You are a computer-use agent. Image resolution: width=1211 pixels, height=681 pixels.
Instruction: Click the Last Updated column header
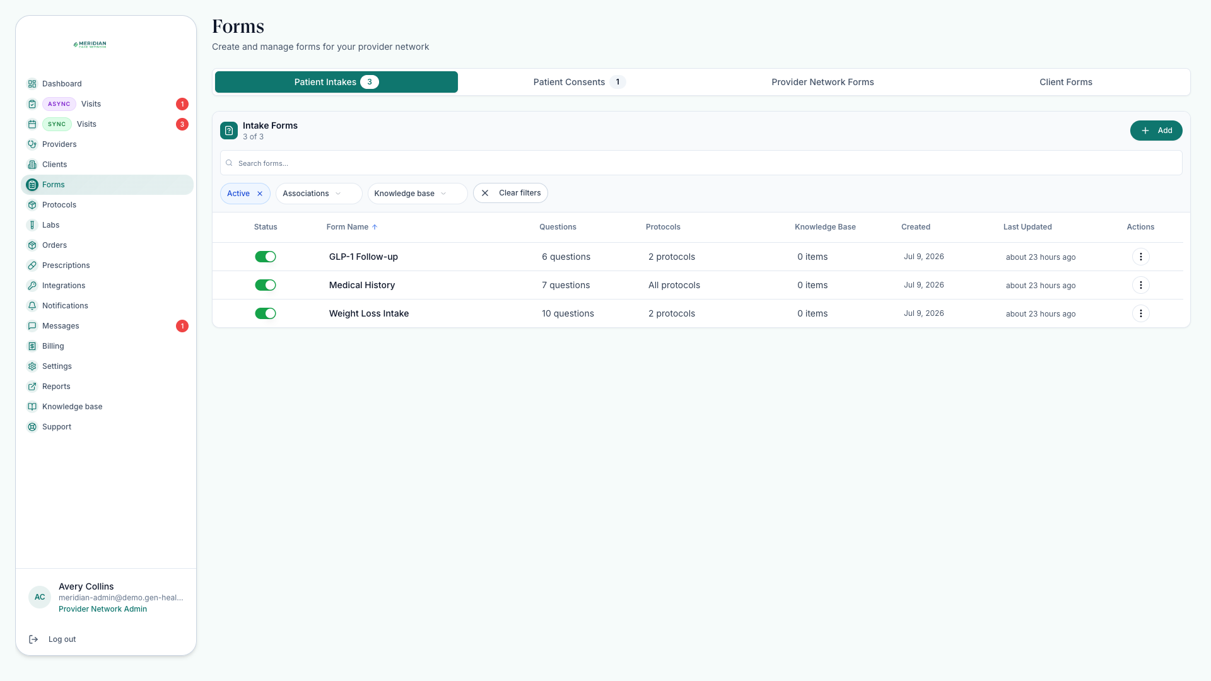1027,227
